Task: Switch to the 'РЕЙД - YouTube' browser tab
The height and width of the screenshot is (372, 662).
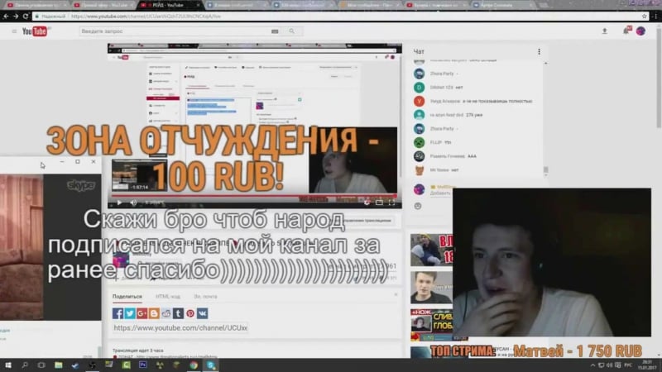Action: [x=168, y=5]
